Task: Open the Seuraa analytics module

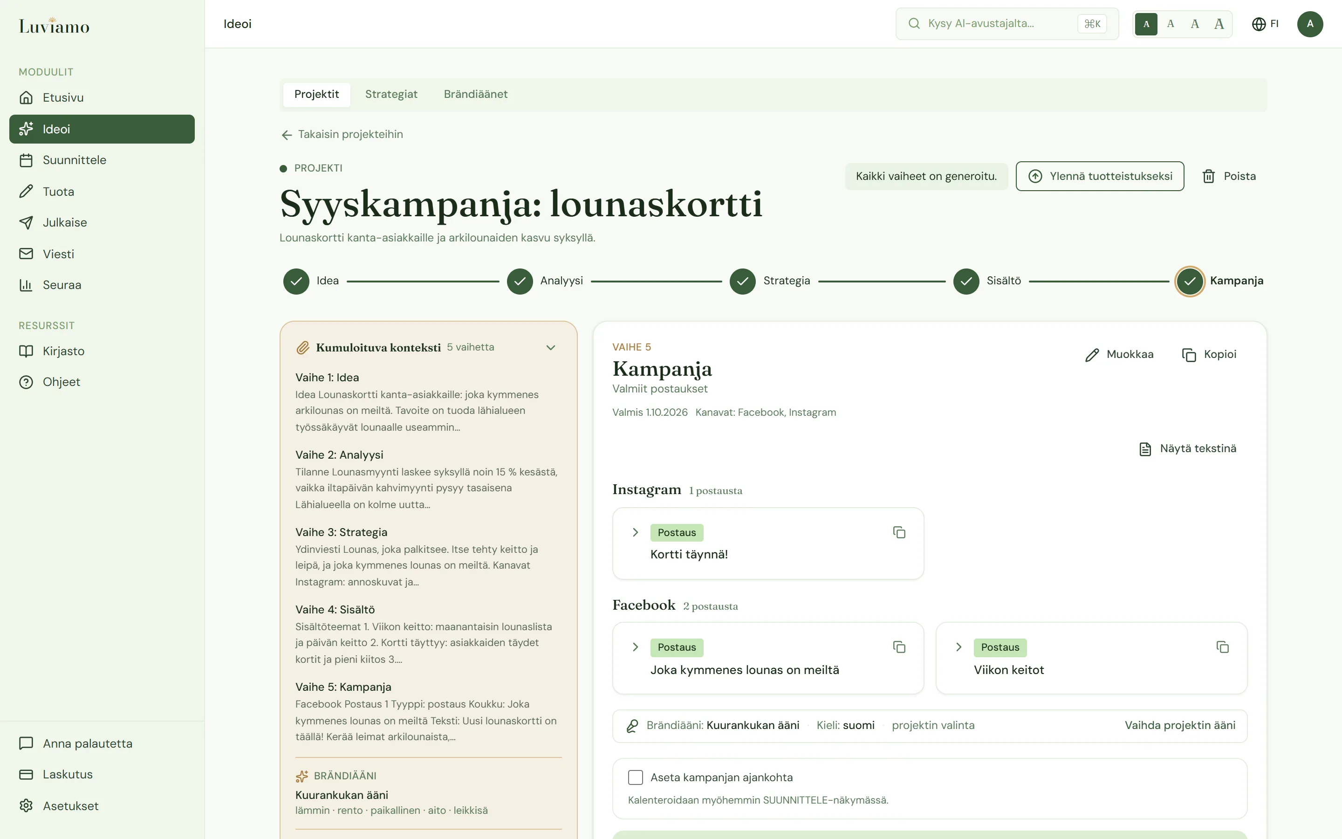Action: click(x=102, y=285)
